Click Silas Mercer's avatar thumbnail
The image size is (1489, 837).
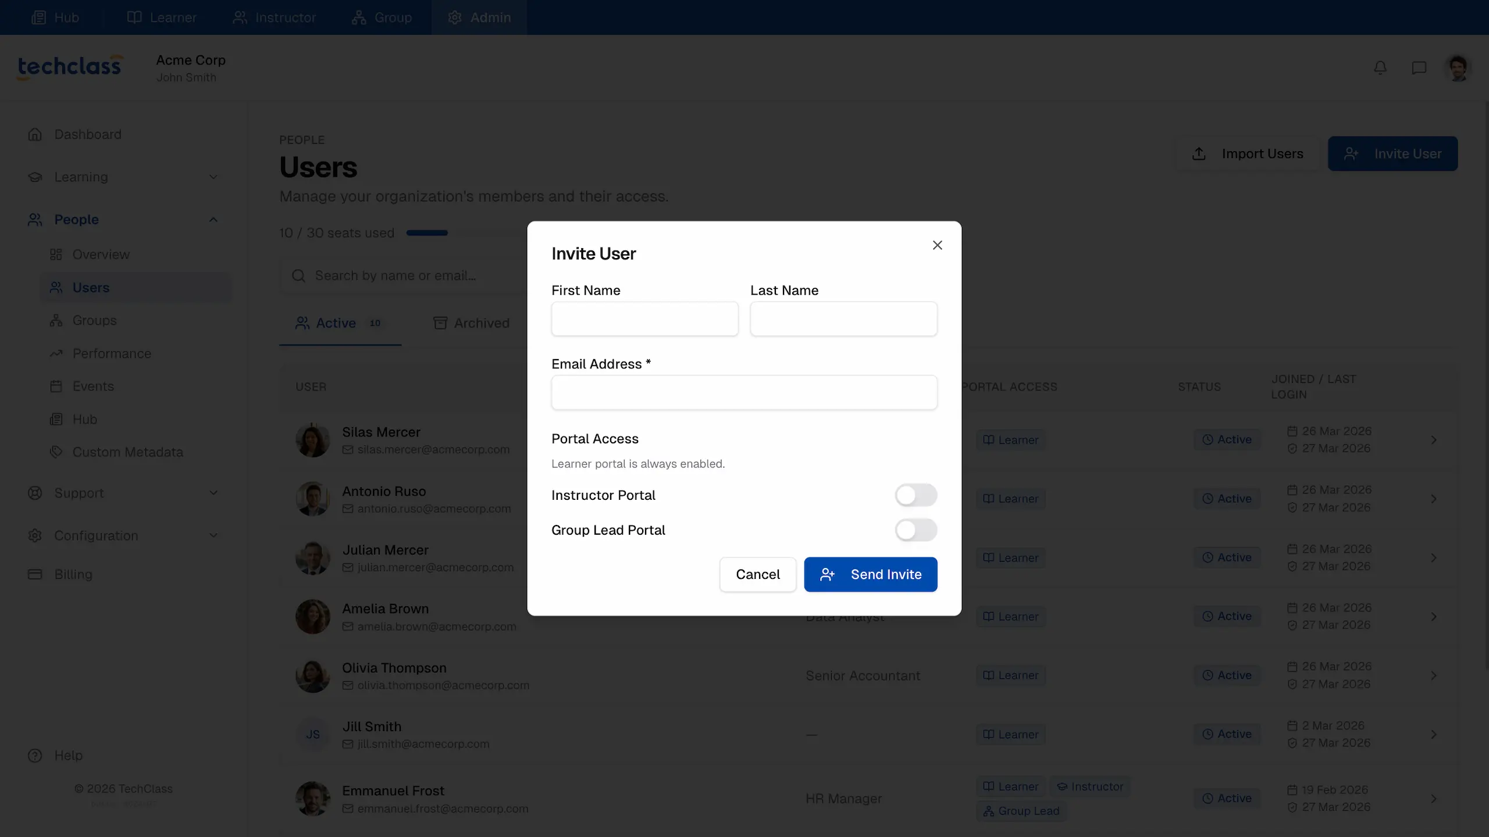(312, 440)
